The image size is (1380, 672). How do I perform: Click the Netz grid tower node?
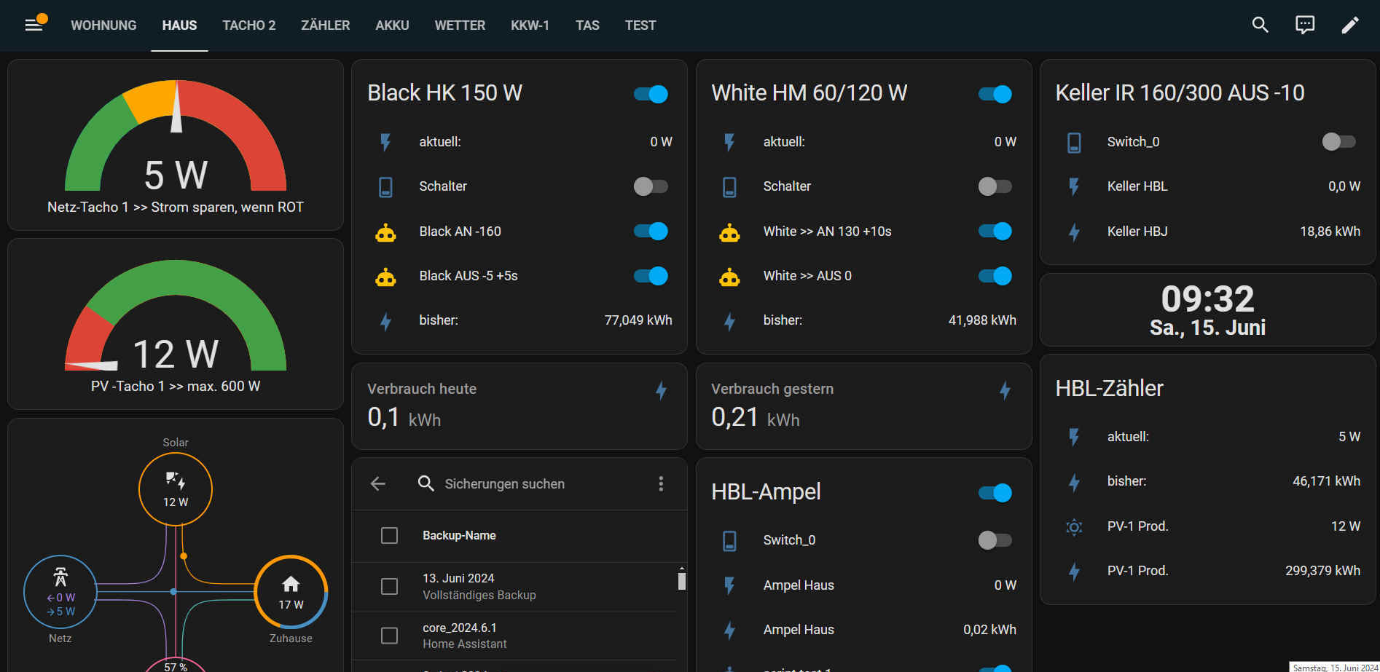coord(60,592)
